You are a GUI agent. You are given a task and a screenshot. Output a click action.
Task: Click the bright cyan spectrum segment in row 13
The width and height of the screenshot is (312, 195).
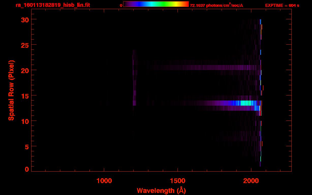pyautogui.click(x=246, y=103)
